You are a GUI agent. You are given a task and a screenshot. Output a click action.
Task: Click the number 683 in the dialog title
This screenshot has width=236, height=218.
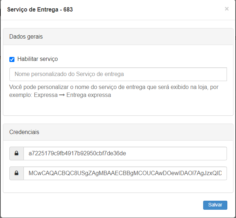coord(68,10)
